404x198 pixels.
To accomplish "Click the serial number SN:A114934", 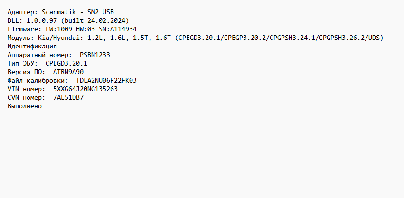I will (118, 29).
